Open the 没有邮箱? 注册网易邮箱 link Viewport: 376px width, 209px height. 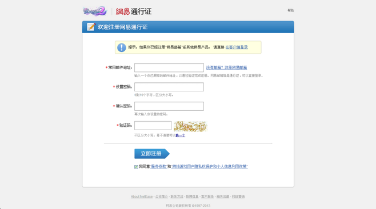pos(226,67)
